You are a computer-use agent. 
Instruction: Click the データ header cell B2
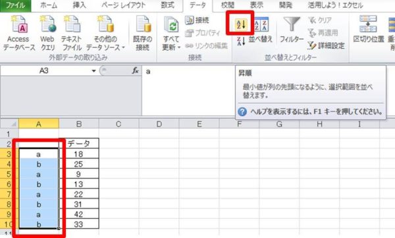[x=79, y=144]
